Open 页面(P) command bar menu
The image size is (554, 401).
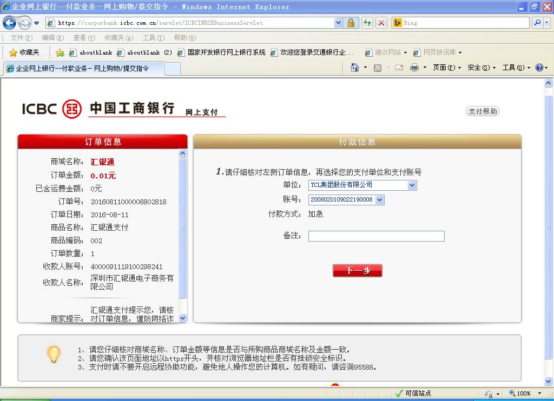447,68
